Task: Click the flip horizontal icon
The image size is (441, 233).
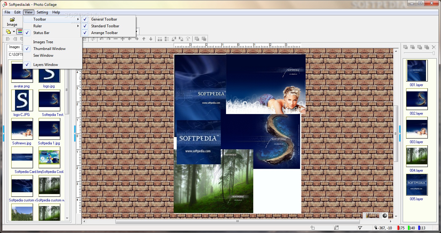Action: (x=160, y=39)
